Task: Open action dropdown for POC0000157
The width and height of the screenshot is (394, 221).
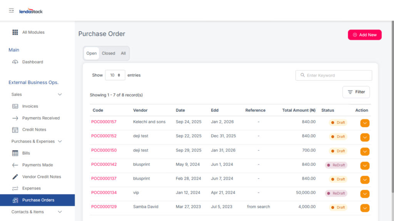Action: 365,123
